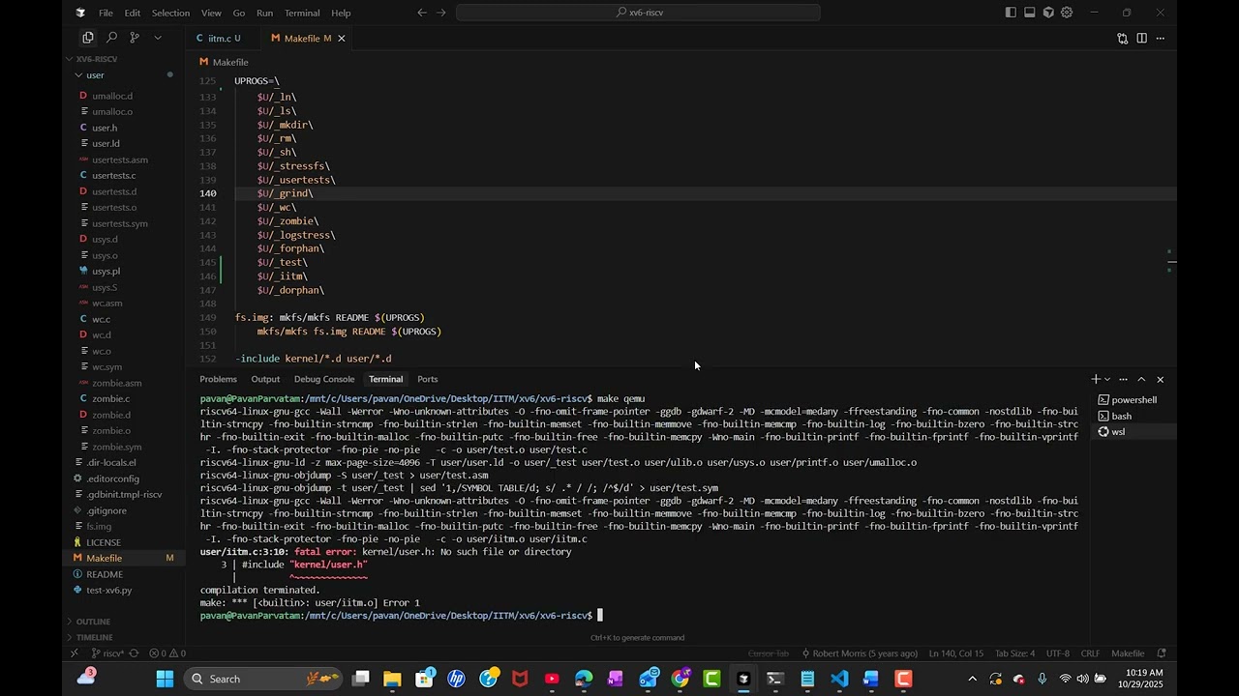
Task: Expand the additional sidebar views chevron
Action: 158,38
